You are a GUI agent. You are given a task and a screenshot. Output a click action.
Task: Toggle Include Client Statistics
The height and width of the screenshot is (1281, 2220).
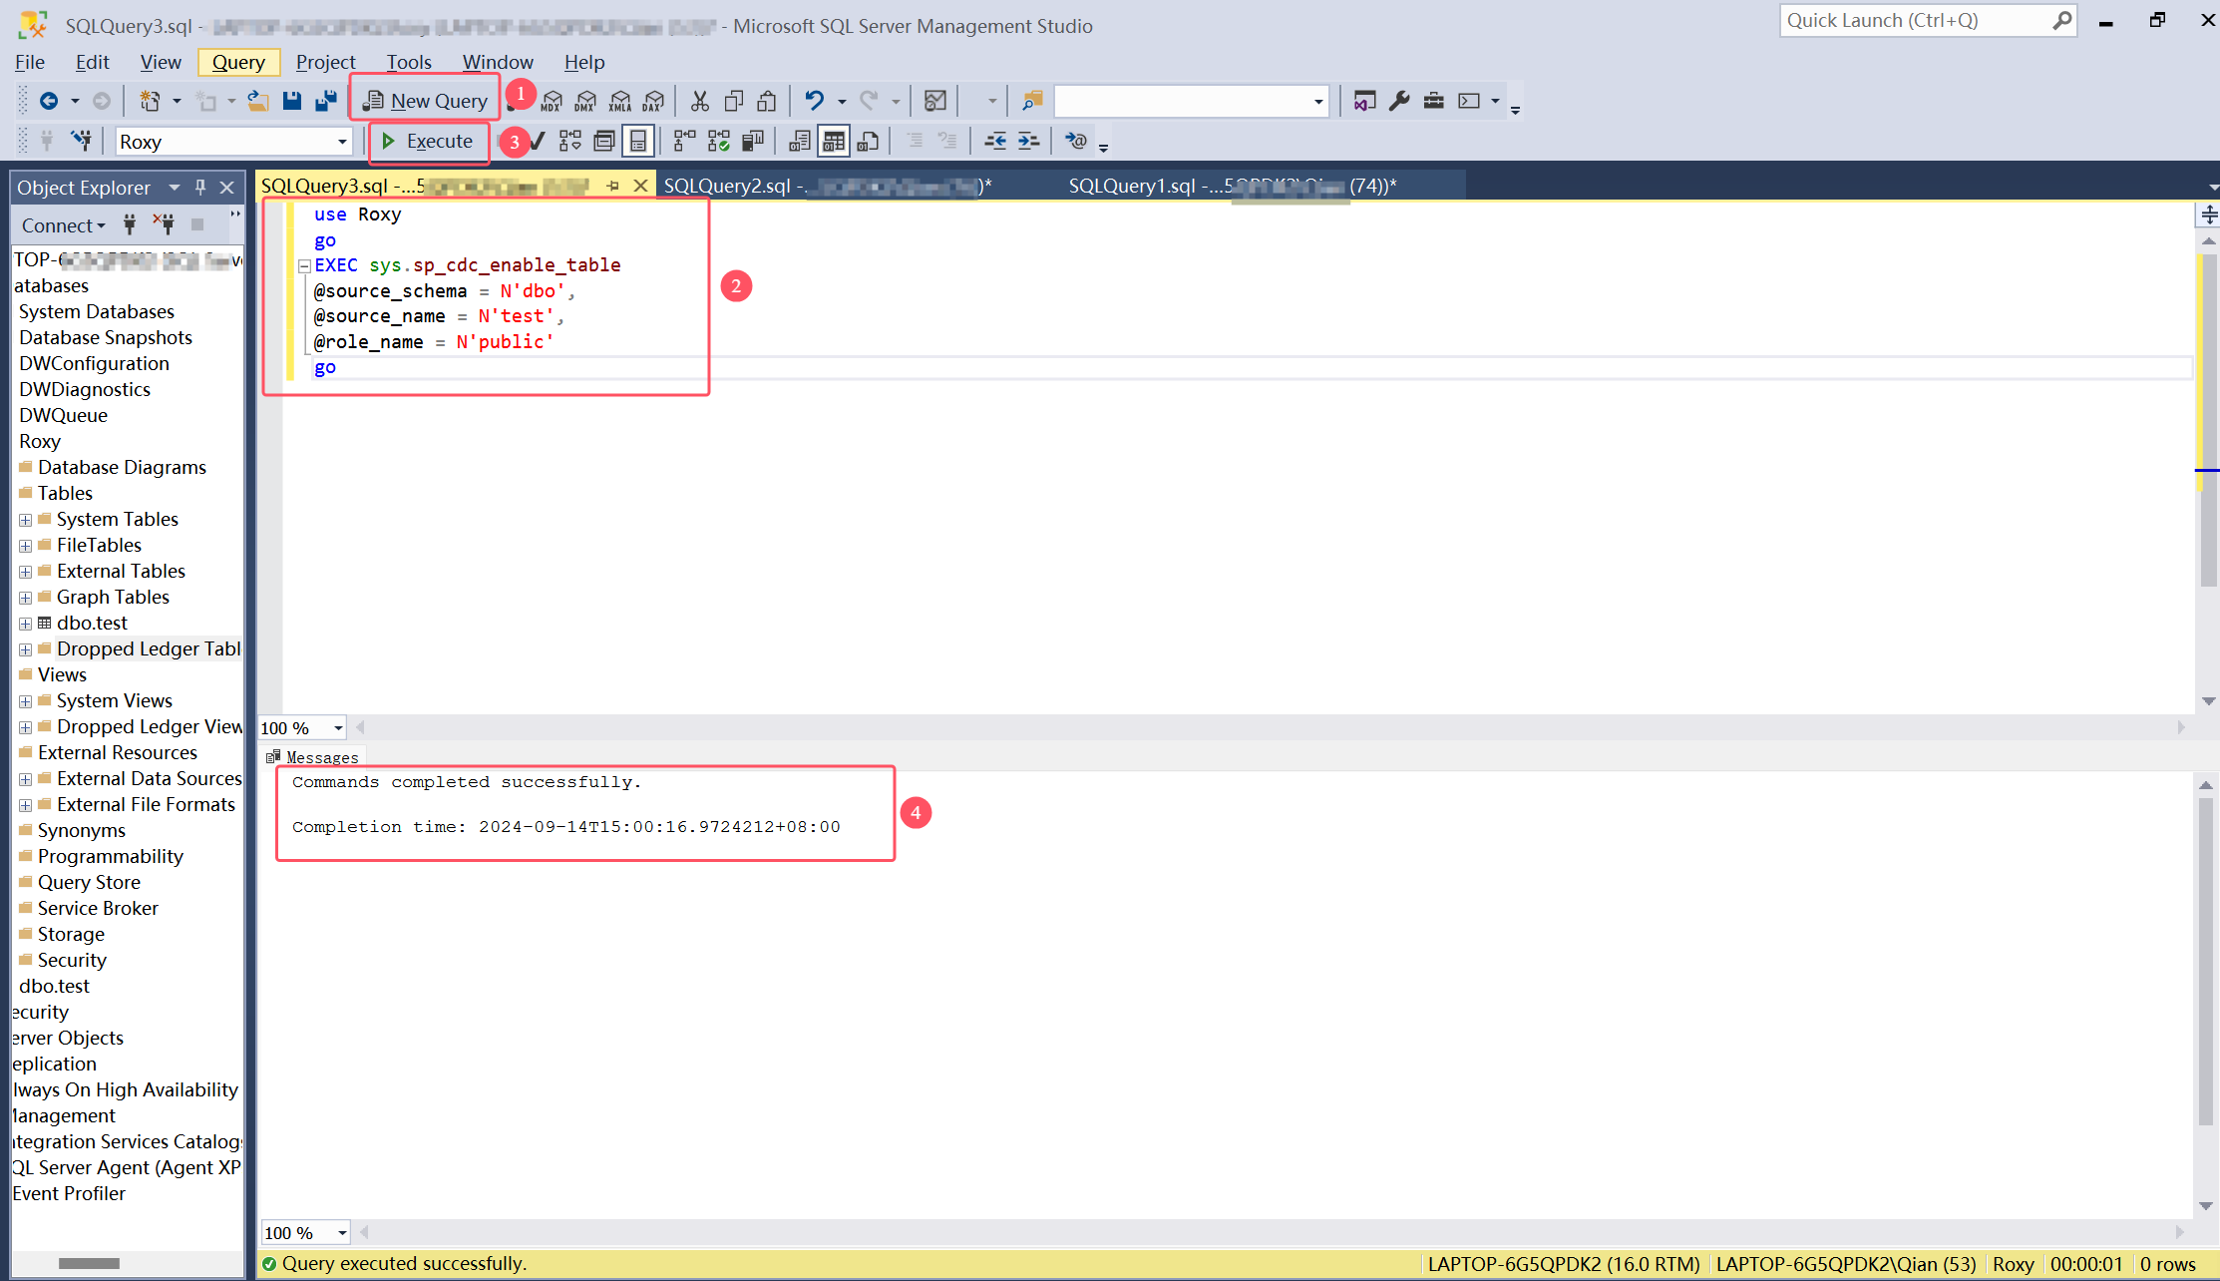pos(753,142)
